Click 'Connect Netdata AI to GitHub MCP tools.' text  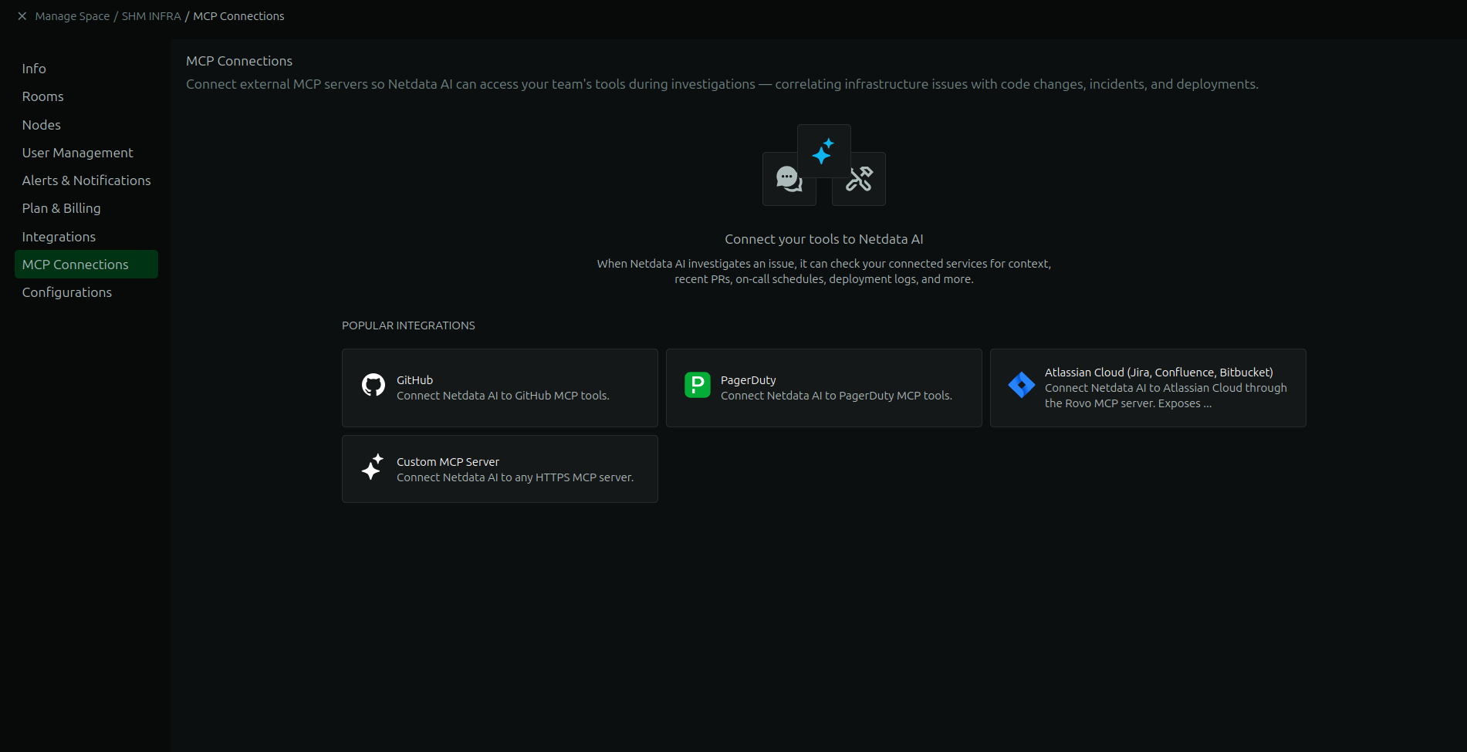pyautogui.click(x=503, y=396)
